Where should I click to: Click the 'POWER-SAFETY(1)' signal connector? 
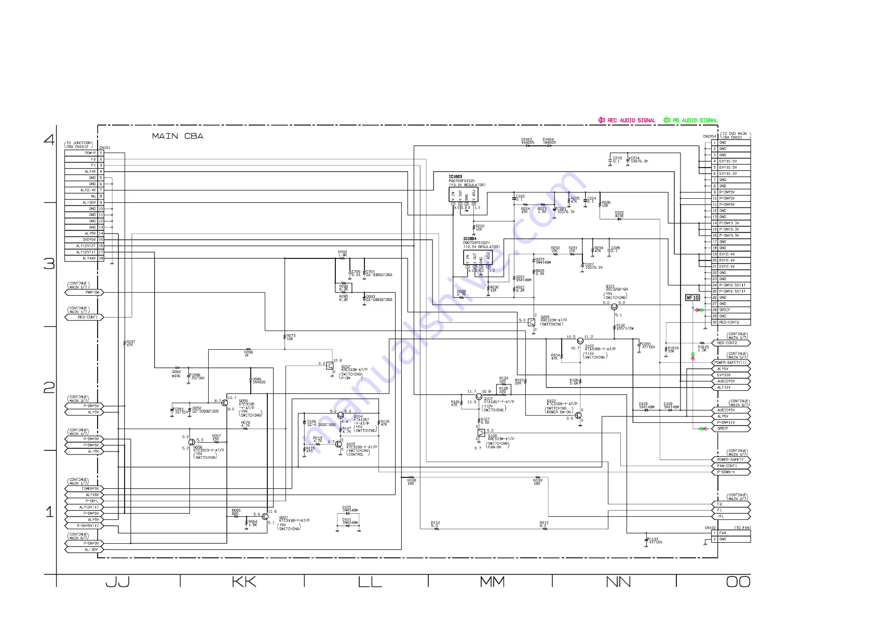pos(731,363)
